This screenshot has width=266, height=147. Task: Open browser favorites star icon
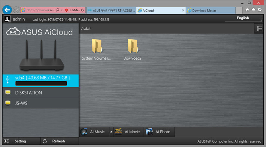tap(253, 10)
